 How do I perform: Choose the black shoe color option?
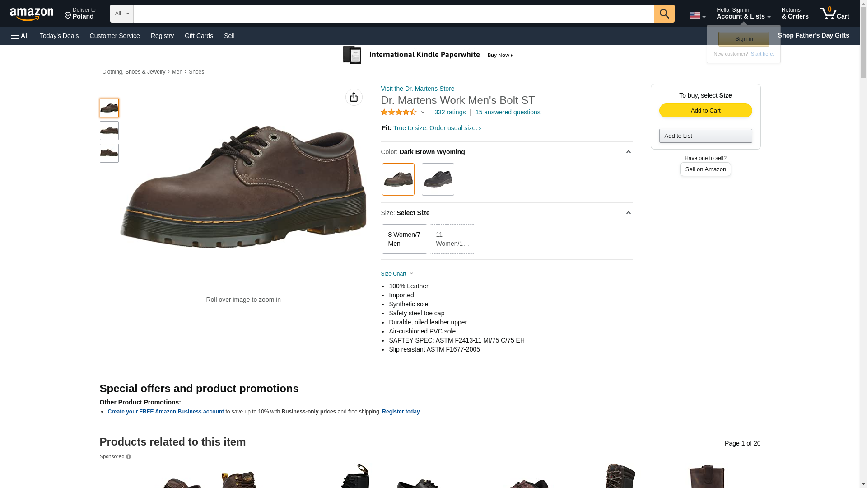click(x=437, y=179)
